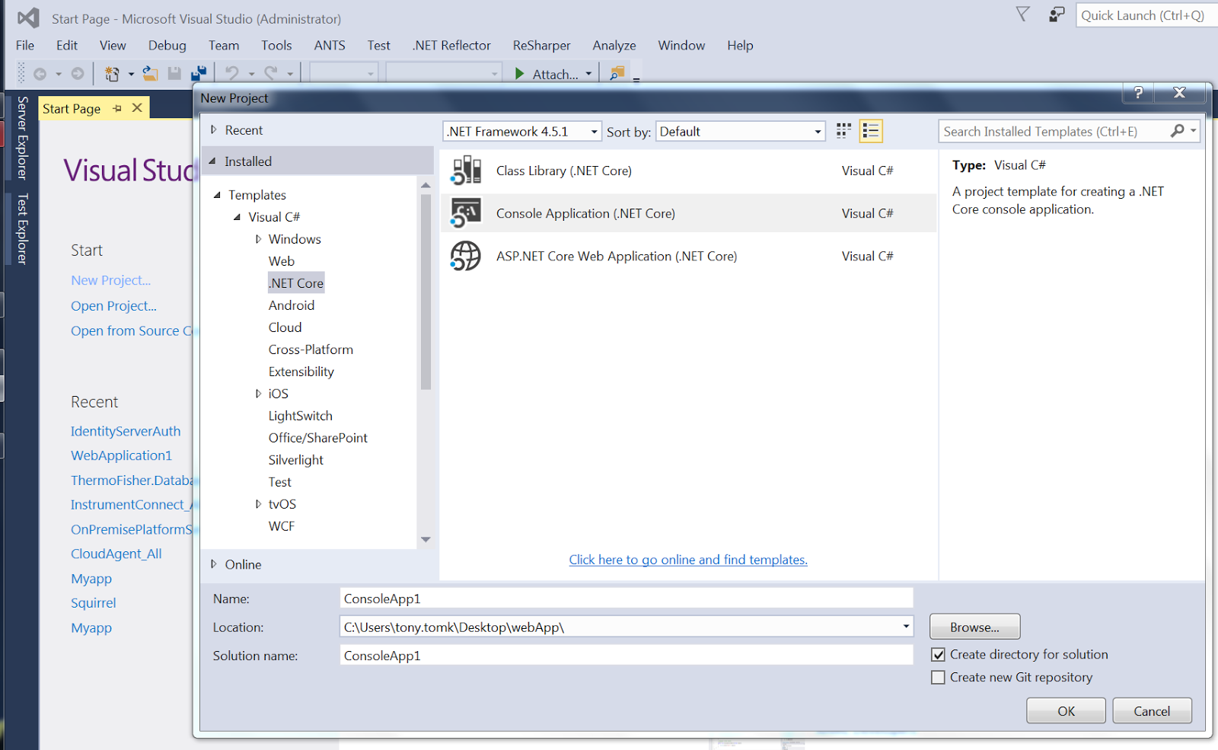Uncheck Create directory for solution
1218x750 pixels.
pos(938,654)
